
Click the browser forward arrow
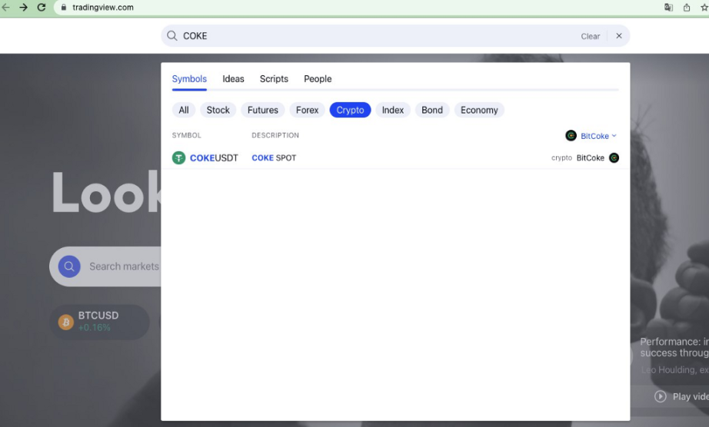(x=24, y=7)
